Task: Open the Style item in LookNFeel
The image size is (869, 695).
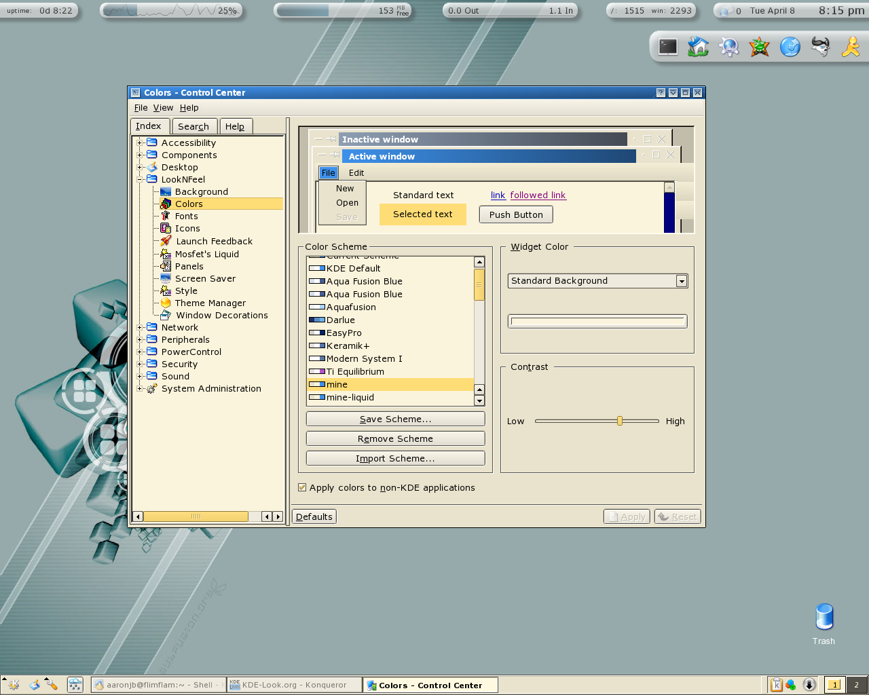Action: pos(186,290)
